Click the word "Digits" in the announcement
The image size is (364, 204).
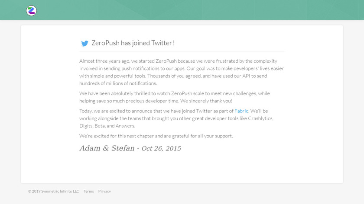pyautogui.click(x=86, y=126)
